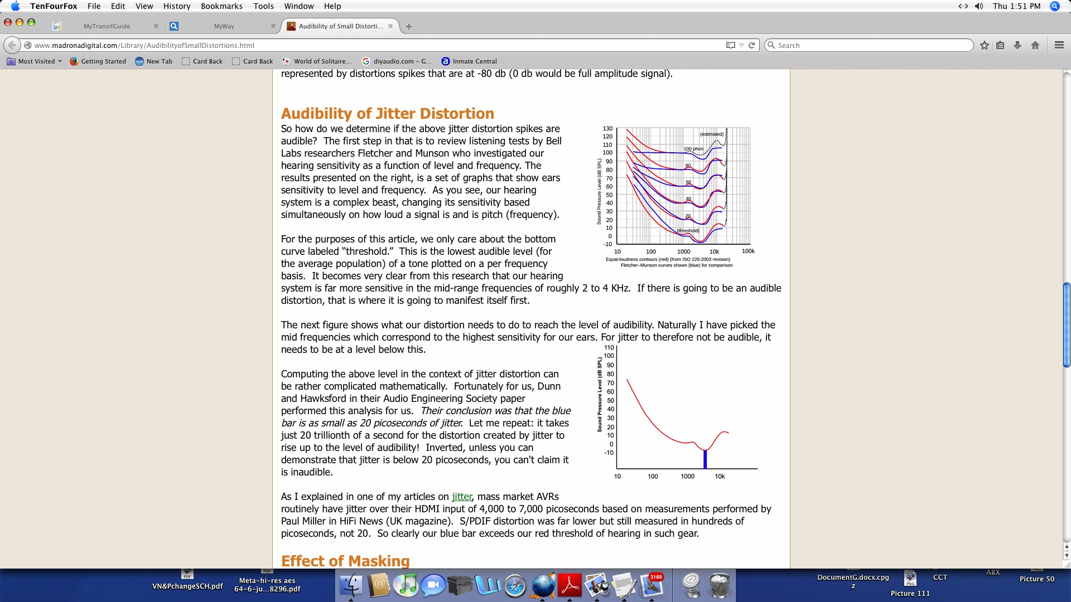Screen dimensions: 1071x602
Task: Open the code brackets menu bar extra
Action: [x=963, y=6]
